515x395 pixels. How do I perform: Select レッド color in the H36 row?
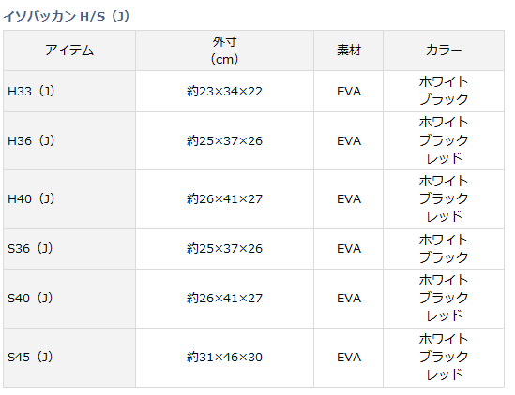coord(444,159)
